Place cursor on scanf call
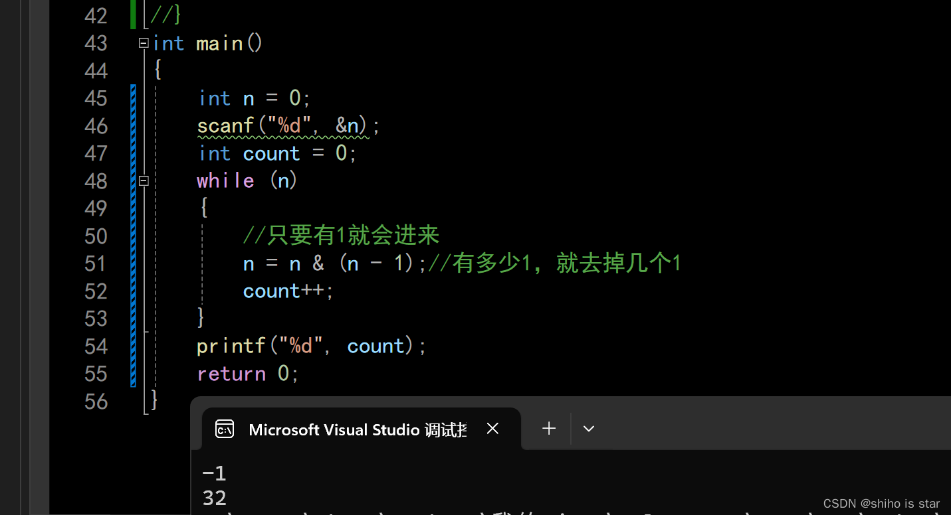This screenshot has height=515, width=951. (288, 125)
